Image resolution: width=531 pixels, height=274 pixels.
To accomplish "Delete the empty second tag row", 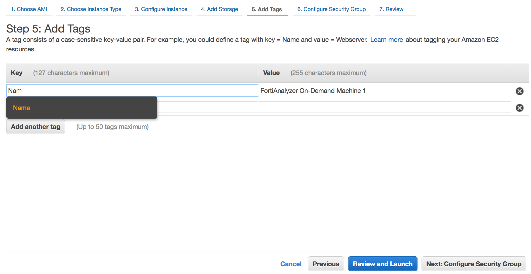I will [519, 108].
